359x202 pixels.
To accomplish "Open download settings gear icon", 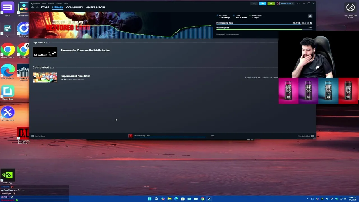I will click(x=310, y=16).
